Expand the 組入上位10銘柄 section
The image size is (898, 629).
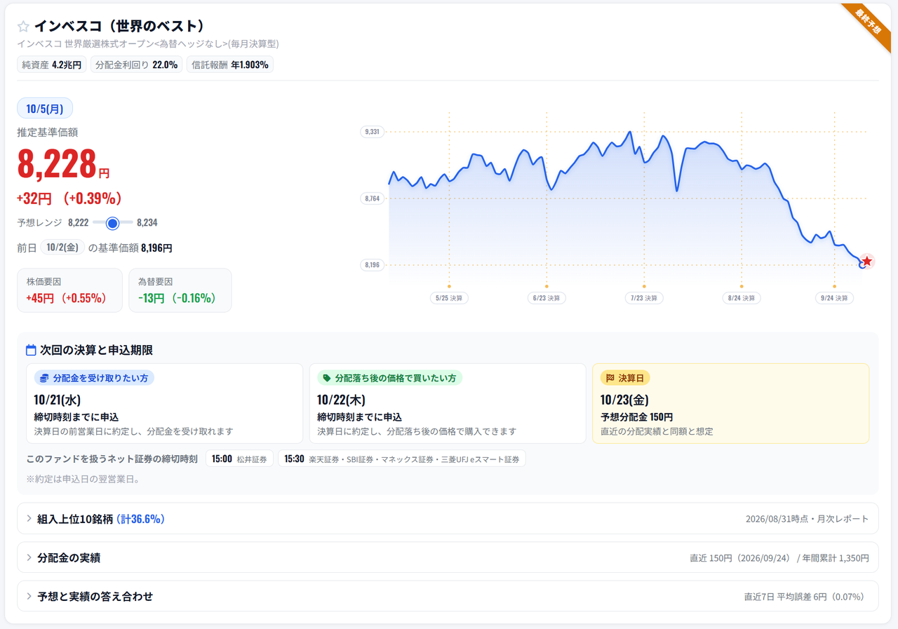tap(448, 519)
